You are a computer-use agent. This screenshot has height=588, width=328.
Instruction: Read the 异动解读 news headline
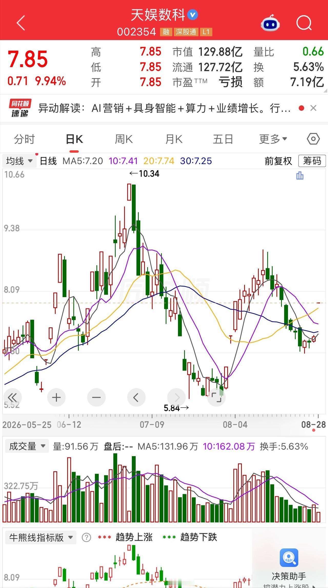(x=165, y=108)
